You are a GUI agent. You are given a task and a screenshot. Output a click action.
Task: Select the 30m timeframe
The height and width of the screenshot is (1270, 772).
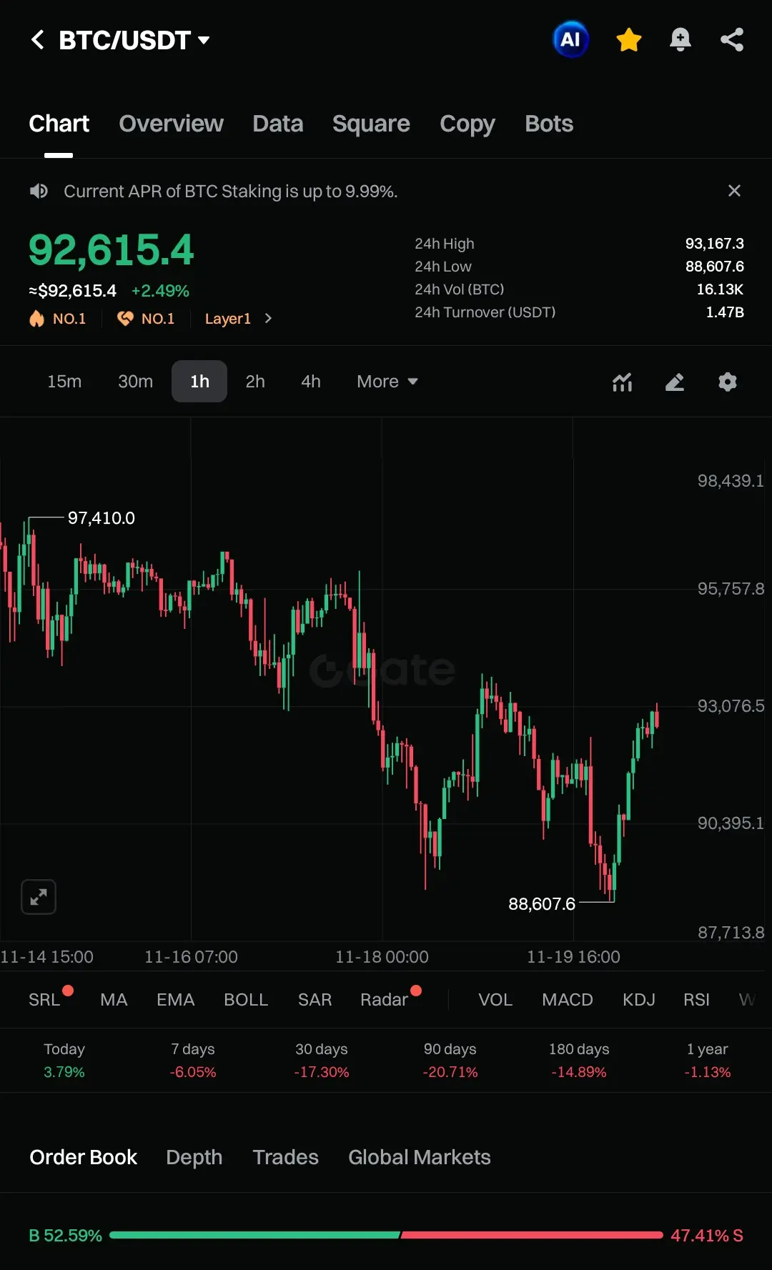[x=135, y=382]
